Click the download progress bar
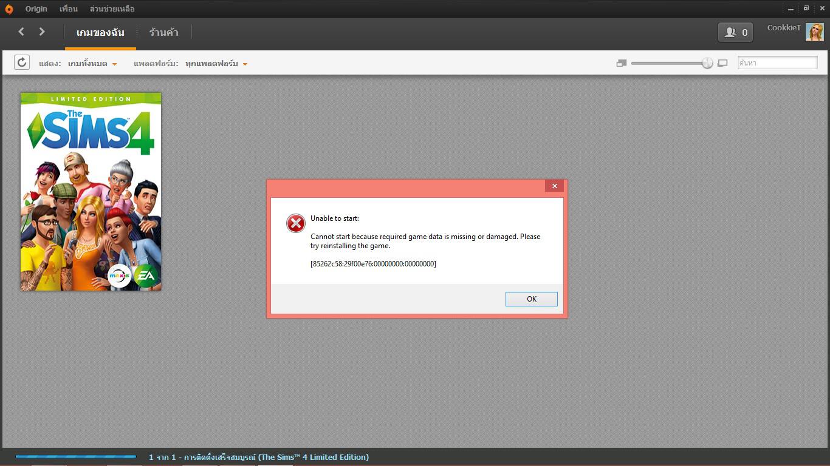This screenshot has width=830, height=466. pos(76,457)
